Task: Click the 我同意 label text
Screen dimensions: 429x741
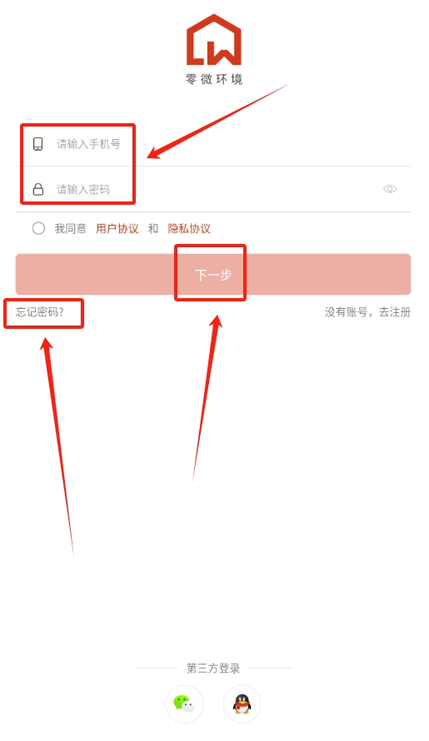Action: (71, 229)
